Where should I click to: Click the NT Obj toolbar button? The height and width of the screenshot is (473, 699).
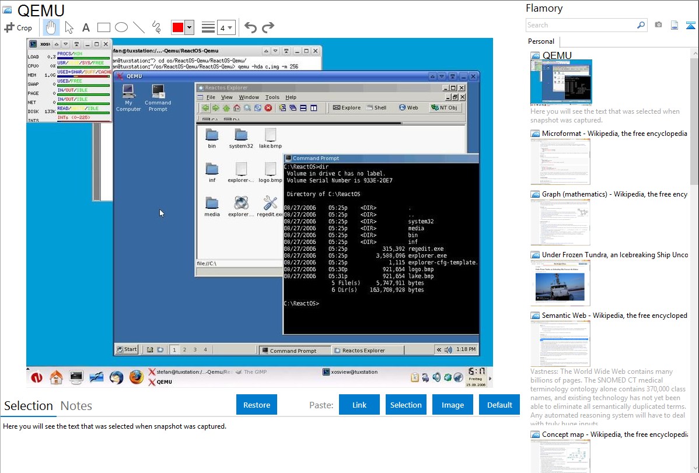click(445, 107)
